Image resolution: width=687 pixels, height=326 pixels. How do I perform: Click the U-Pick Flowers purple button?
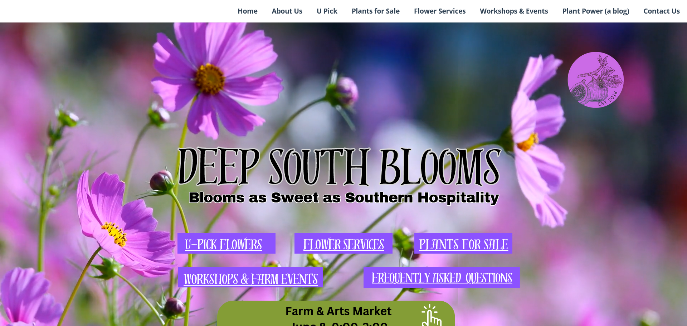click(226, 244)
